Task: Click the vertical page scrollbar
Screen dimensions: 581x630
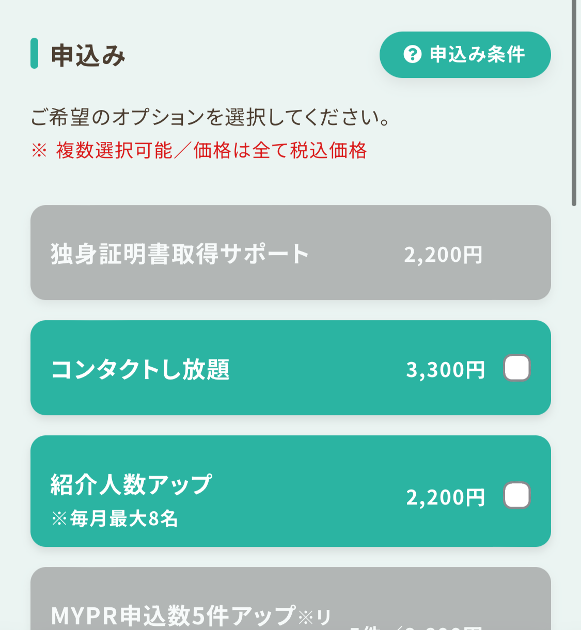Action: pos(574,103)
